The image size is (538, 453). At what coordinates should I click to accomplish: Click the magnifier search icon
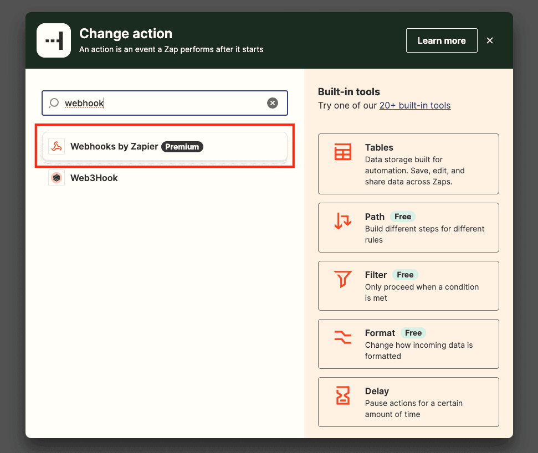[54, 103]
